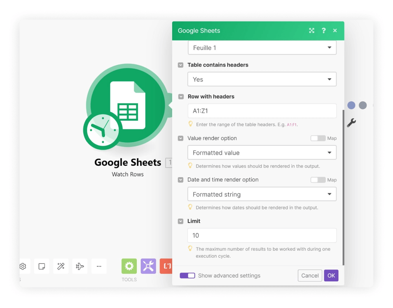Open the orange Text parser brackets tool
This screenshot has height=308, width=393.
[166, 266]
